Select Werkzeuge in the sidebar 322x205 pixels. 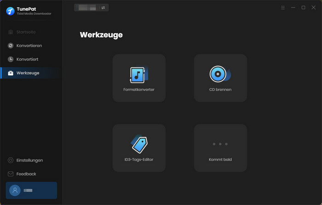pyautogui.click(x=28, y=73)
